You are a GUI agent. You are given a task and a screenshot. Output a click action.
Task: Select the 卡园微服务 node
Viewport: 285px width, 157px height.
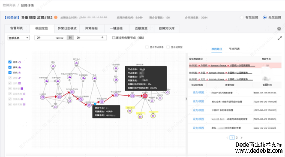83,78
